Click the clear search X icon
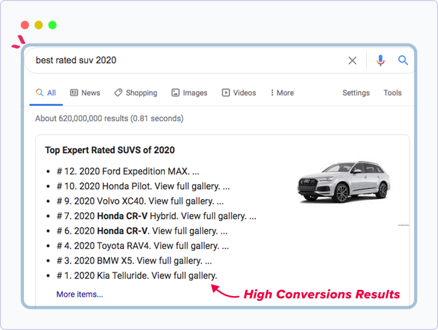 352,61
